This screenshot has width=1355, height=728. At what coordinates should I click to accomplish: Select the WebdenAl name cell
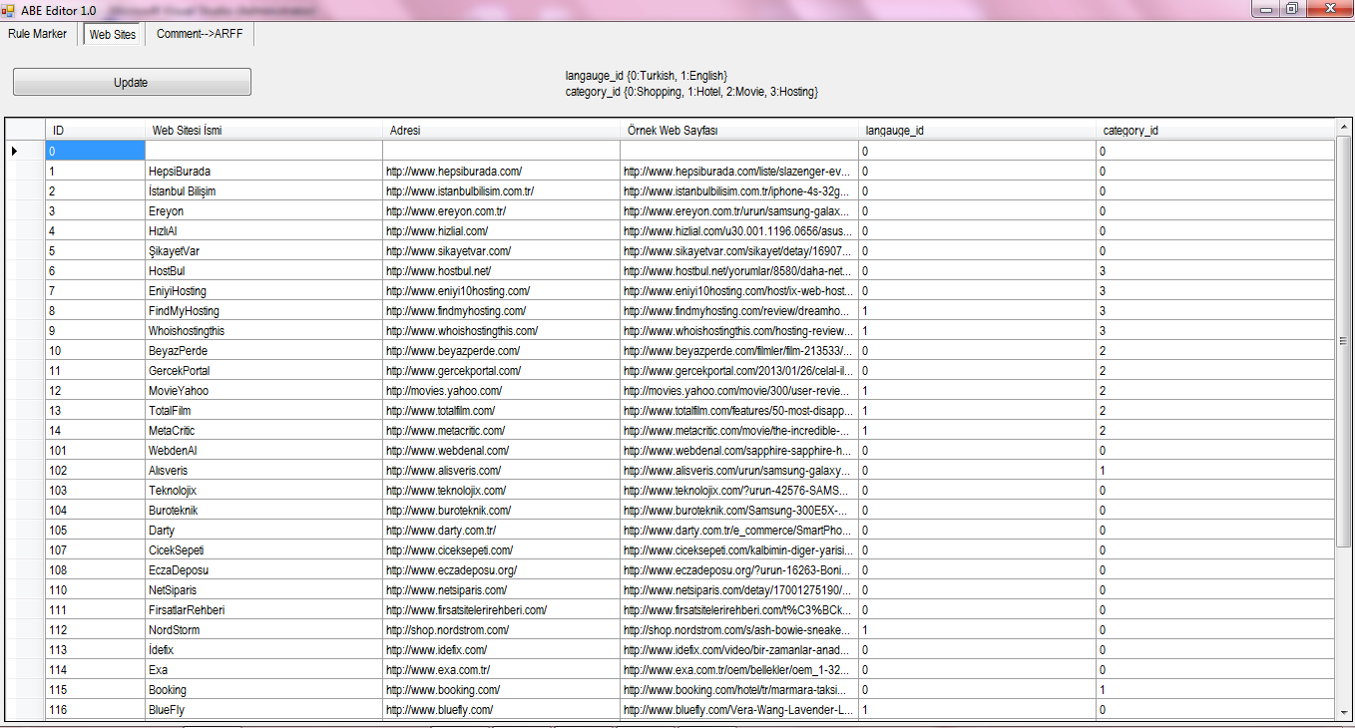(x=263, y=450)
